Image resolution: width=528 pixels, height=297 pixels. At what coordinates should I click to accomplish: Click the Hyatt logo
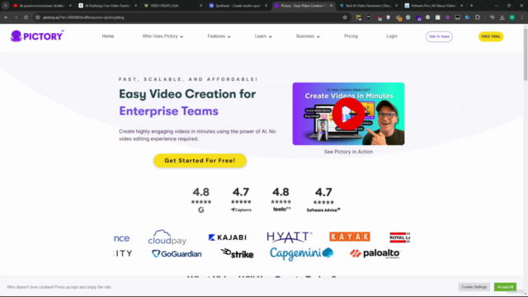tap(290, 237)
